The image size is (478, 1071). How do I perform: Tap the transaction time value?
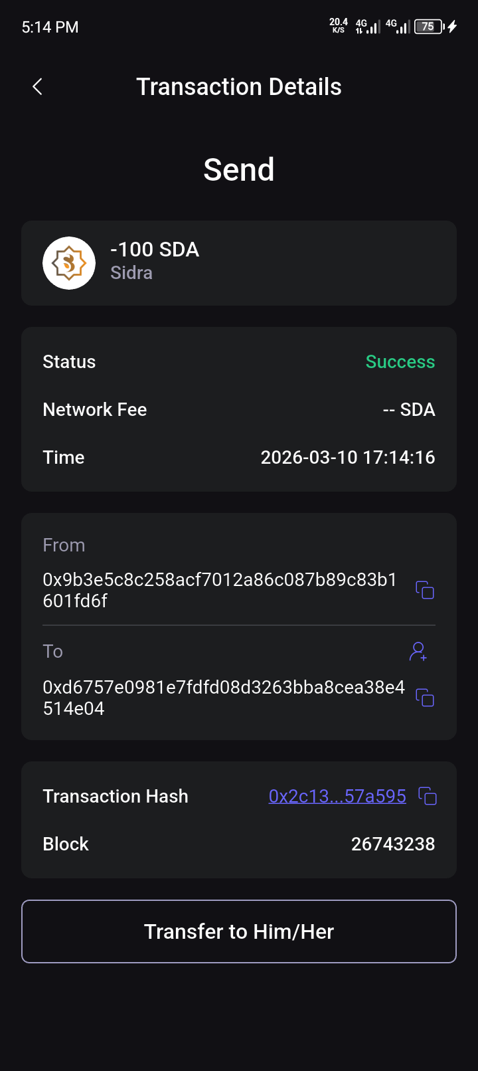coord(348,457)
